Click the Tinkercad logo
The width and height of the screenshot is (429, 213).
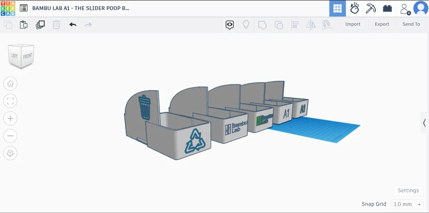[8, 8]
